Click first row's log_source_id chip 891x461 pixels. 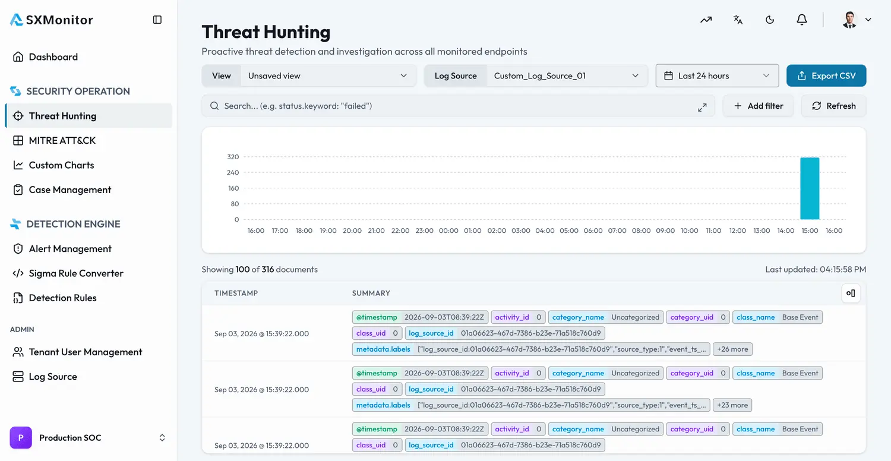(504, 333)
